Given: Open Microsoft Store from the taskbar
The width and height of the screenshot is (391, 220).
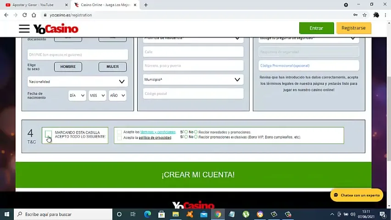Looking at the screenshot, I should click(162, 214).
